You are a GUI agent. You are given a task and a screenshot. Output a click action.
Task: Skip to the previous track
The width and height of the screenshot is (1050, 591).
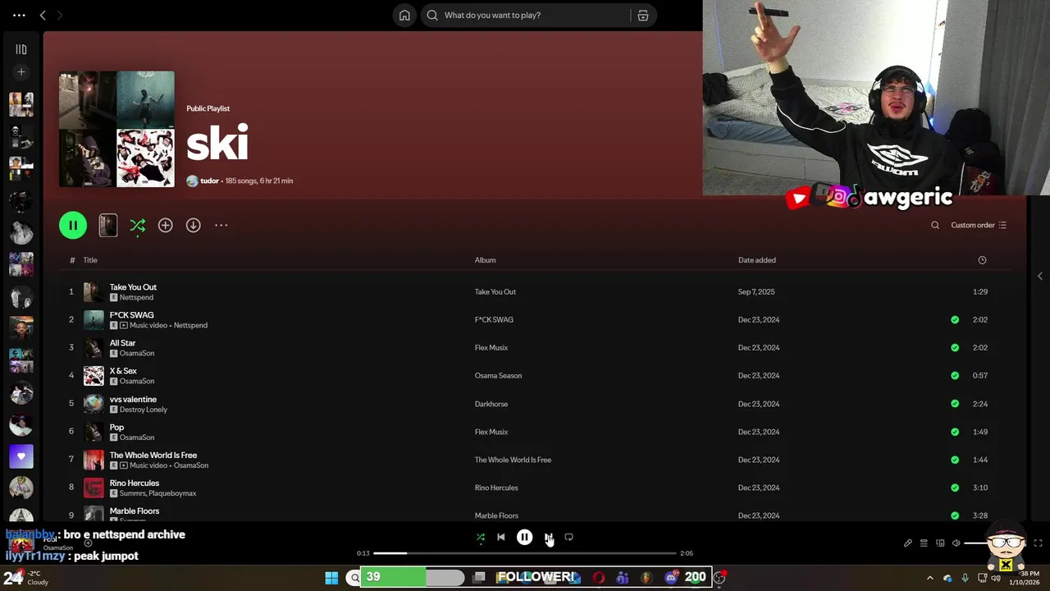[x=501, y=538]
